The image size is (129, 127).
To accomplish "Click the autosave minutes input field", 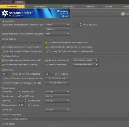I will [76, 25].
